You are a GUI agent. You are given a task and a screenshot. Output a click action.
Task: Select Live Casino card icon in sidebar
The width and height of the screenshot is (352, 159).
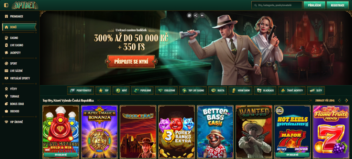click(6, 45)
